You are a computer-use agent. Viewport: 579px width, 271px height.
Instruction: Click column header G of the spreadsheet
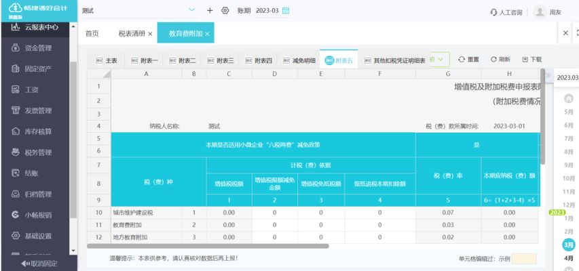[x=448, y=74]
